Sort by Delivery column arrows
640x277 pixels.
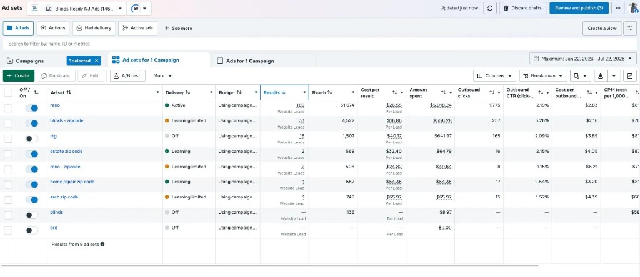pos(187,92)
